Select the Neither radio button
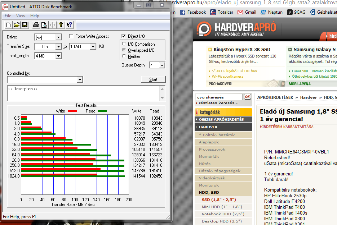Image resolution: width=337 pixels, height=225 pixels. click(124, 56)
